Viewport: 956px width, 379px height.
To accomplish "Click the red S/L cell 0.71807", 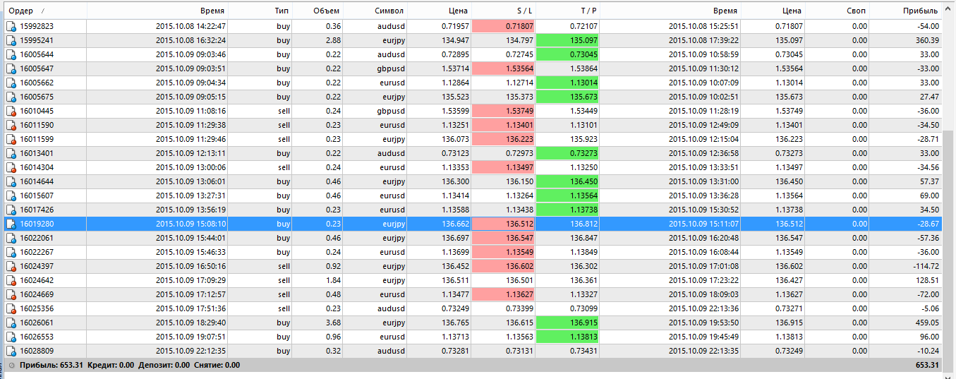I will pos(503,26).
